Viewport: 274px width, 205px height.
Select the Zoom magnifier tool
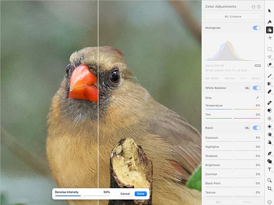269,180
